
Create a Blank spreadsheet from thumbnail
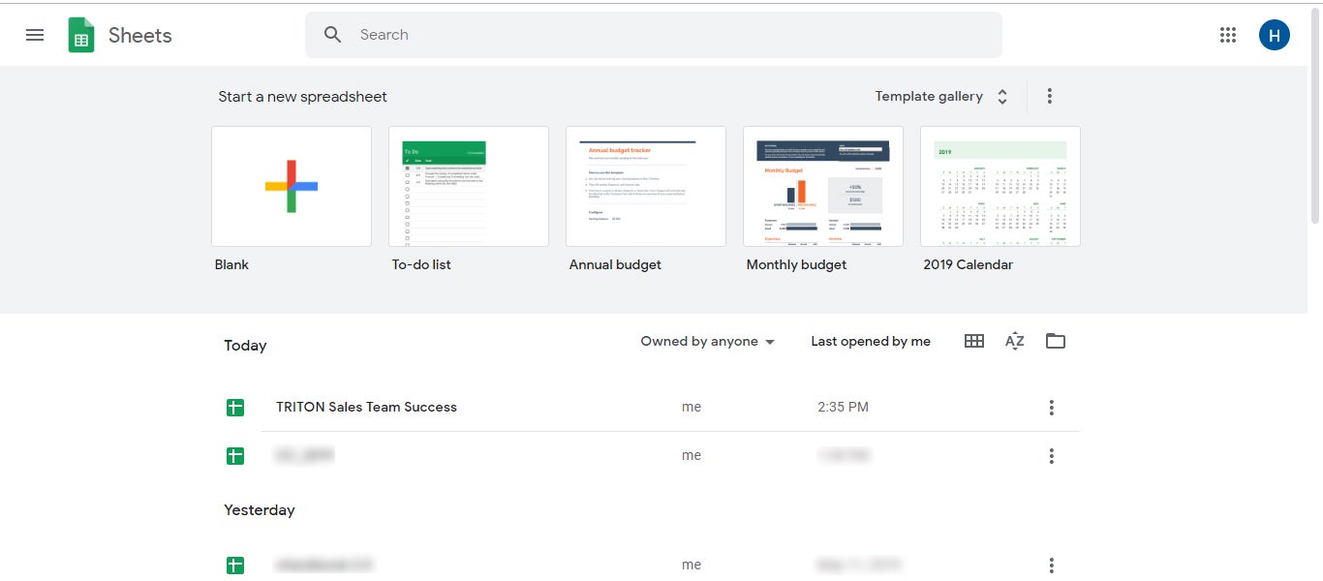tap(292, 186)
